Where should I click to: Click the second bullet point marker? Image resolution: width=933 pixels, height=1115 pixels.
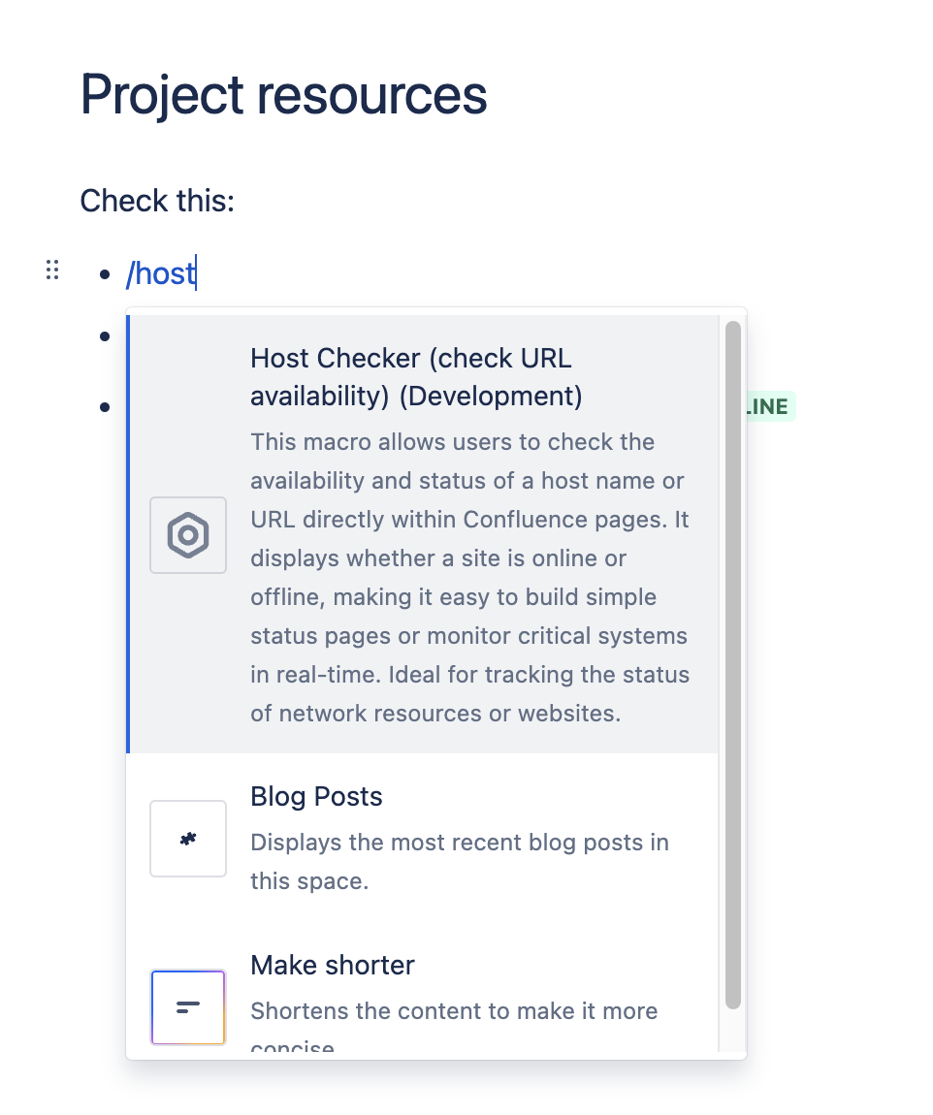coord(106,336)
